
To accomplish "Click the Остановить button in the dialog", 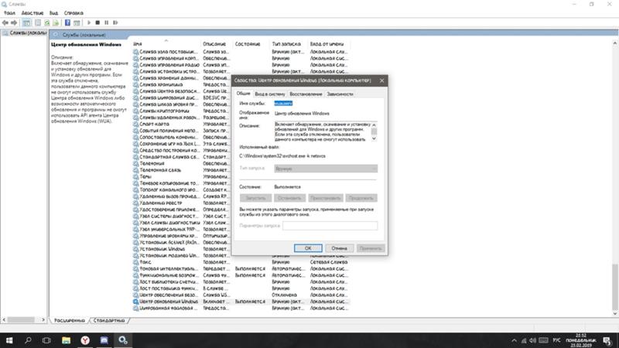I will pyautogui.click(x=289, y=198).
